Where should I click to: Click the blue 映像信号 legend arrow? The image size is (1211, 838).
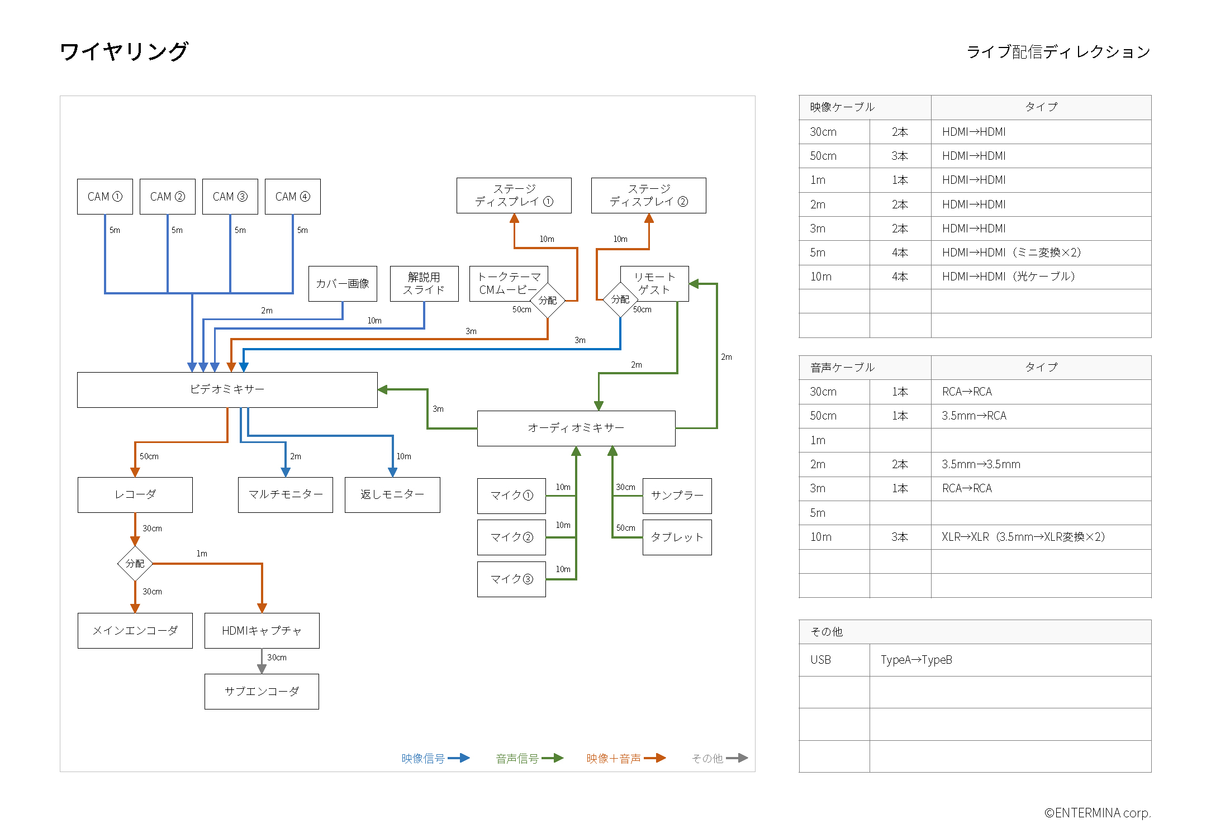[x=459, y=758]
